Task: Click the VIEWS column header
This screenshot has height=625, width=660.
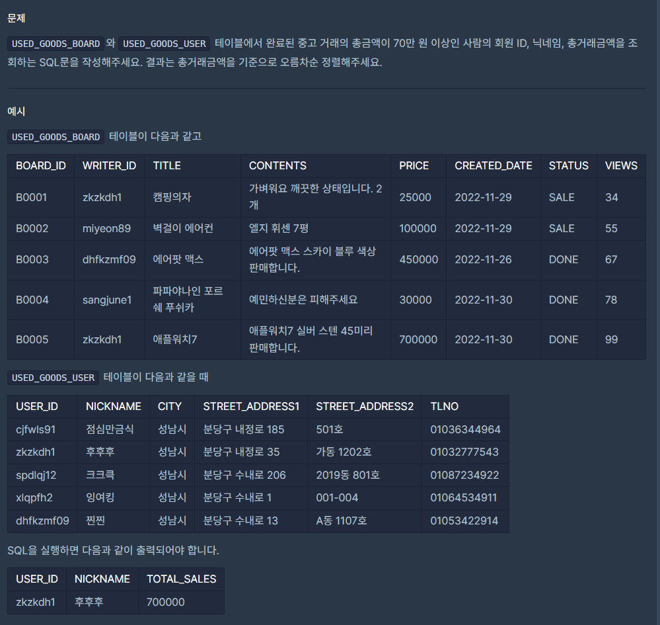Action: tap(621, 165)
